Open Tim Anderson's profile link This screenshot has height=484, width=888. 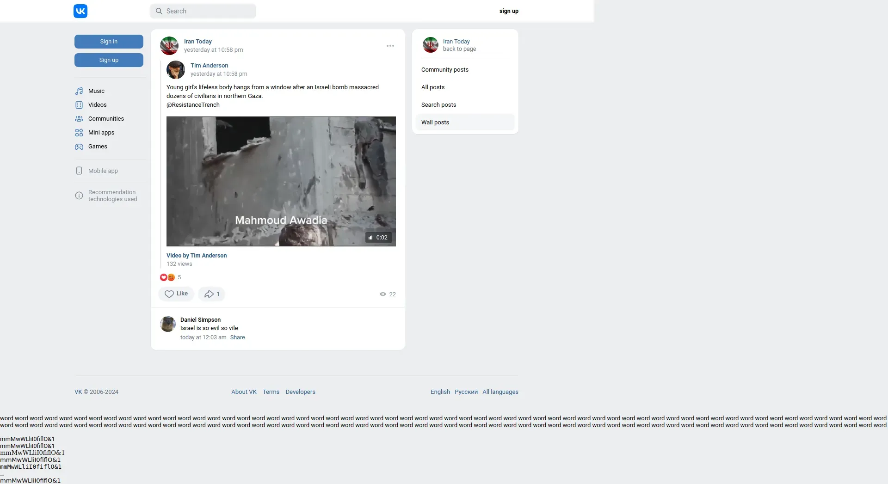(209, 66)
